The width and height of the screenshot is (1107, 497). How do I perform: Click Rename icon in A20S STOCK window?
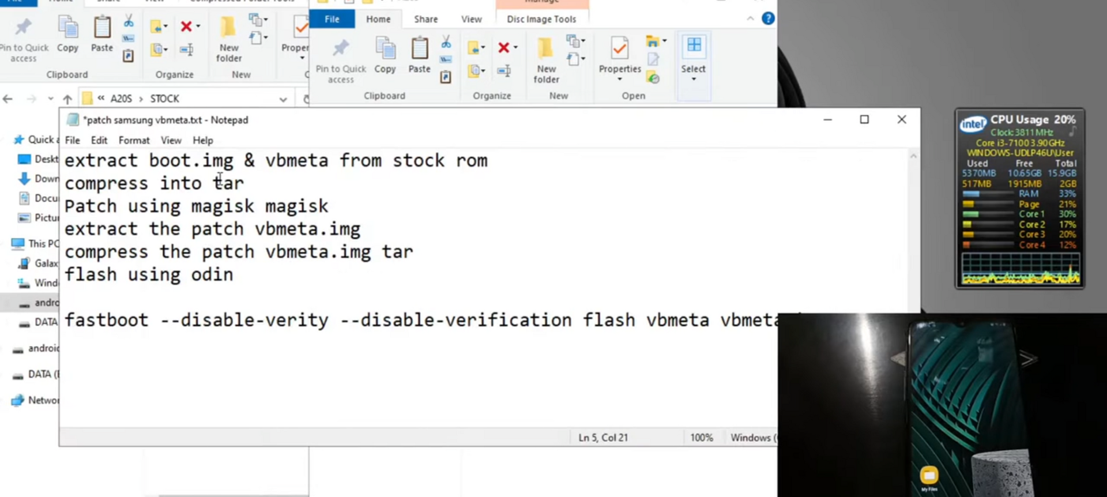(x=186, y=50)
